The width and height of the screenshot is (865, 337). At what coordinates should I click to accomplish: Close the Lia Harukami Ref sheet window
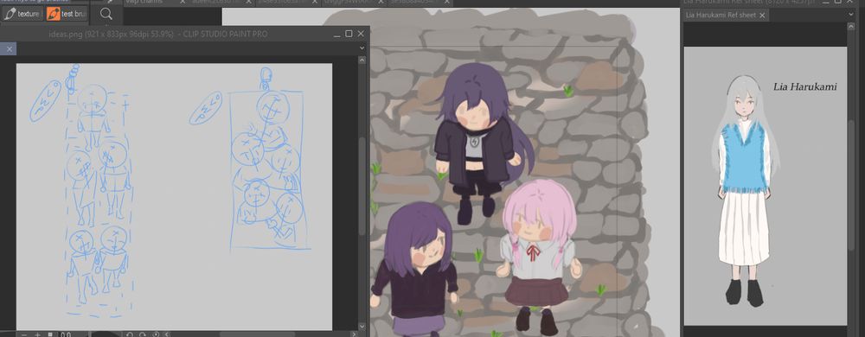coord(850,2)
